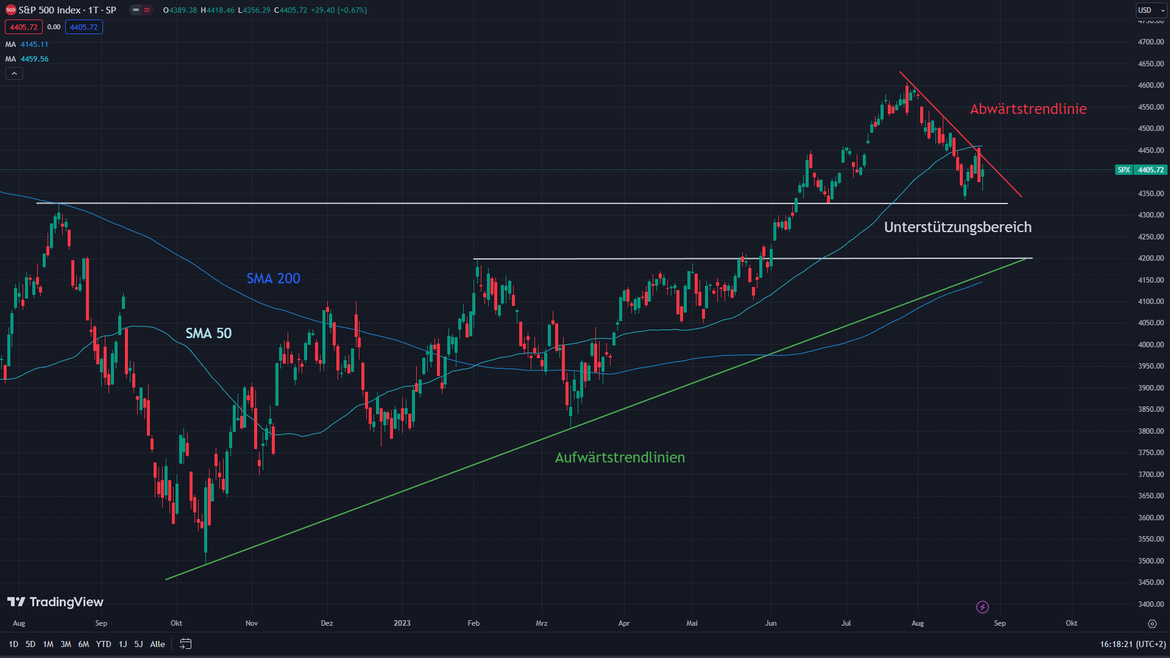Select the Abwärtstrendlinie text label
This screenshot has width=1170, height=658.
(1028, 109)
